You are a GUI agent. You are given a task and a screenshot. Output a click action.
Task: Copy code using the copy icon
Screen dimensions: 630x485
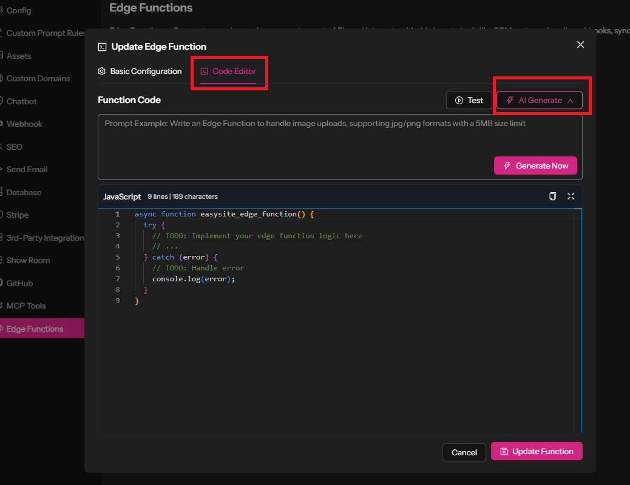(552, 196)
